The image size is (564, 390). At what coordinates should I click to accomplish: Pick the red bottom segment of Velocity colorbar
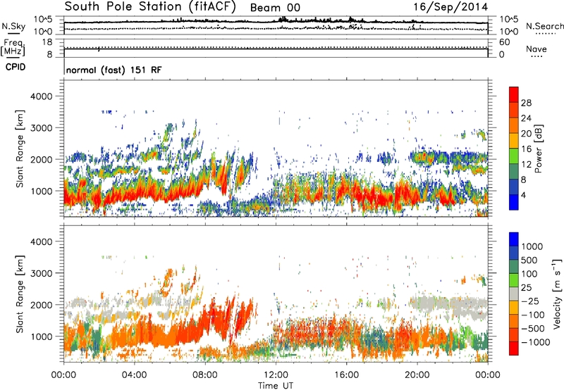click(x=514, y=348)
